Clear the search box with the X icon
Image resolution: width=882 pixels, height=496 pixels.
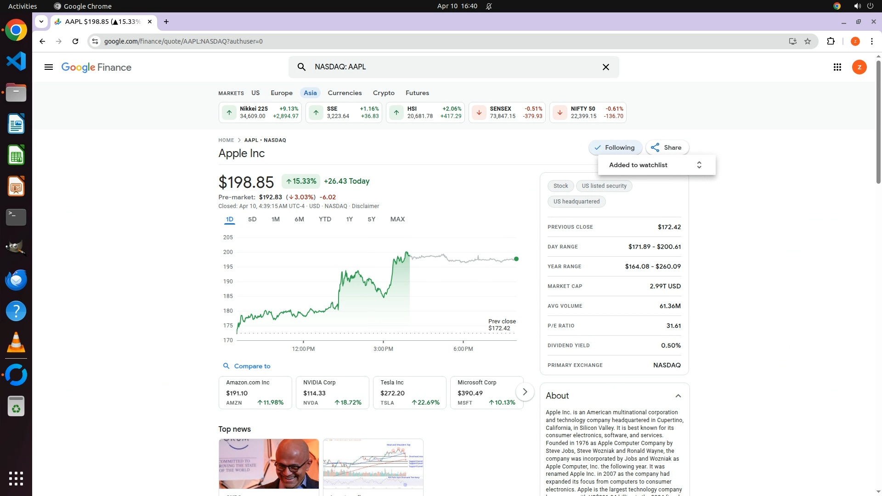[x=605, y=67]
